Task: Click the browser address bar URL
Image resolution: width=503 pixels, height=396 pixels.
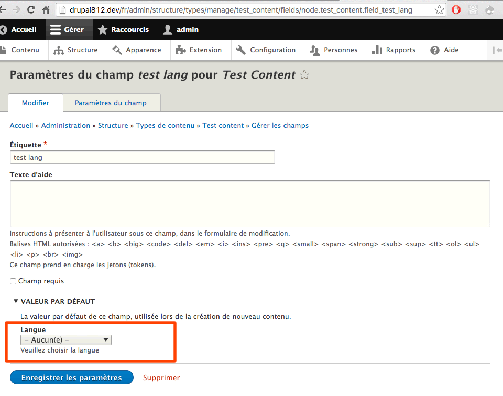Action: (240, 10)
